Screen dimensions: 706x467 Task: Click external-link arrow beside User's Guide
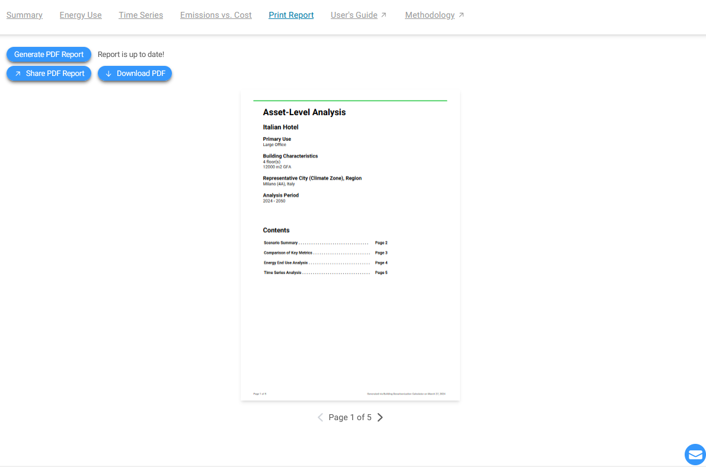(x=384, y=15)
